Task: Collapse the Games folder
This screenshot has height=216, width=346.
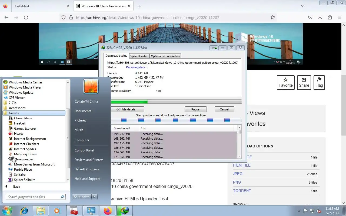Action: point(34,113)
